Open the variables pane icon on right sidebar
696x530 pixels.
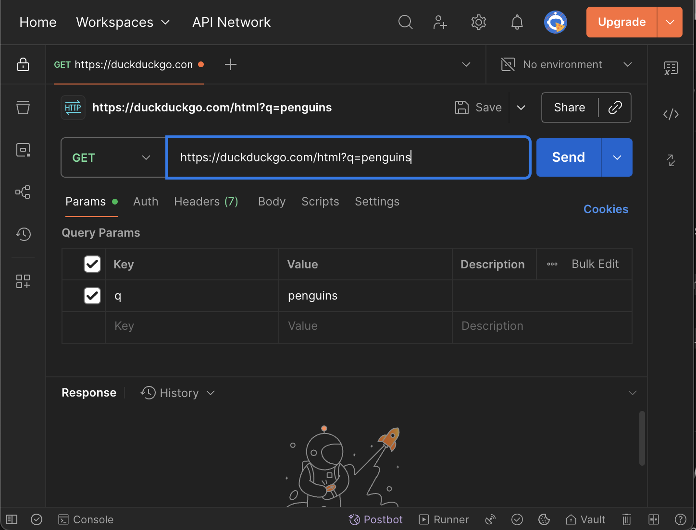click(x=671, y=68)
